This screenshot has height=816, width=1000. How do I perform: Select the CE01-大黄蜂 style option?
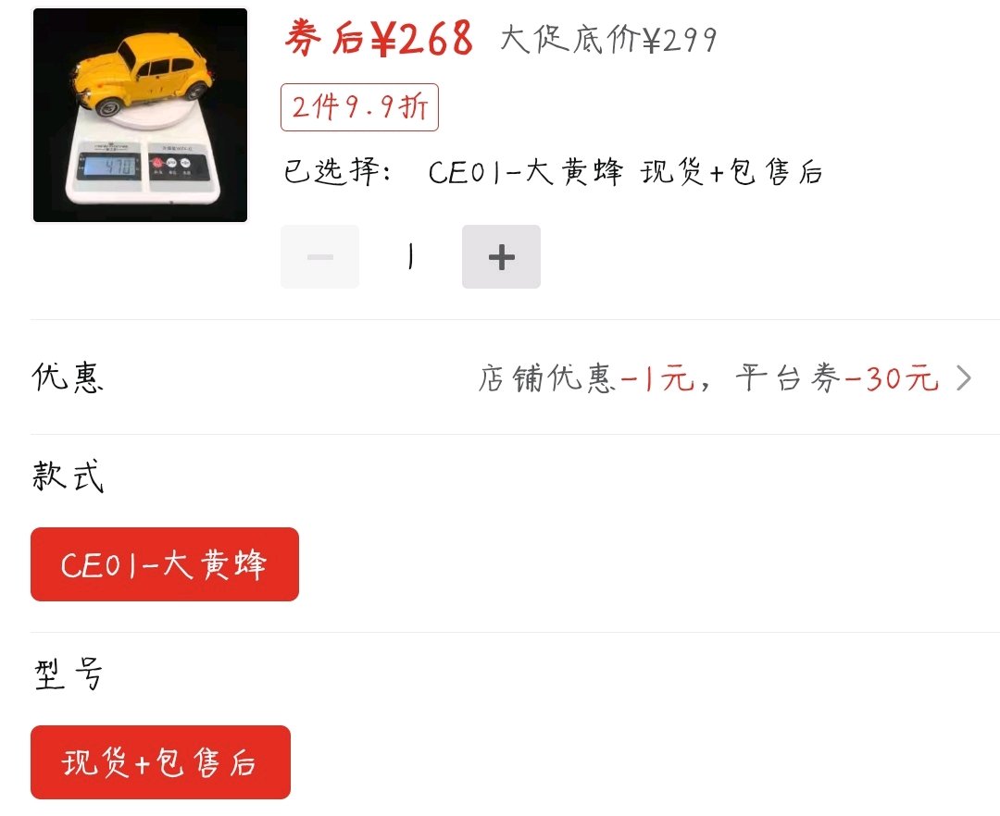[165, 564]
